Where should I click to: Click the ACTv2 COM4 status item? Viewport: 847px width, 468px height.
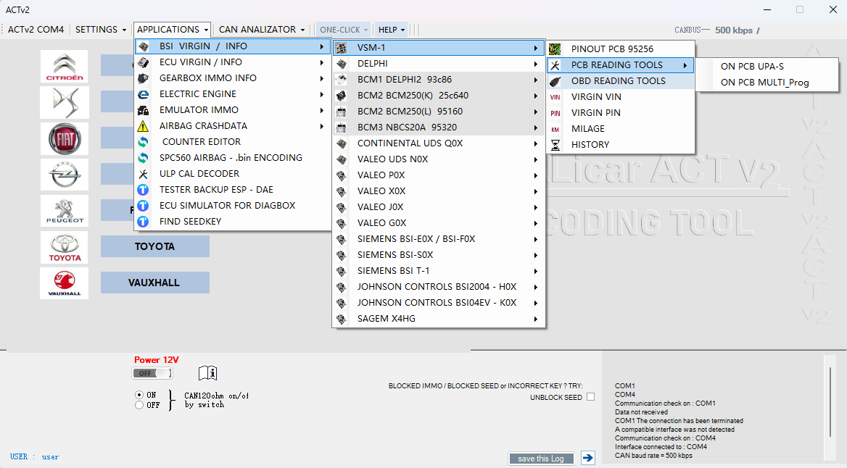coord(36,29)
